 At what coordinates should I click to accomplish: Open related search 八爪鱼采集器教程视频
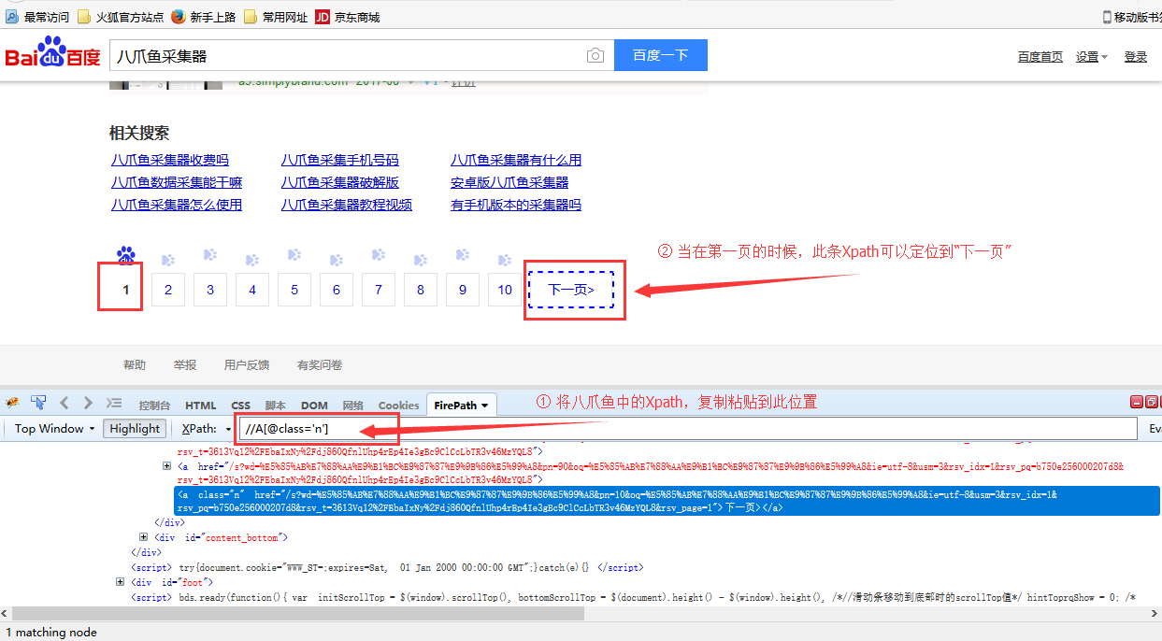[347, 205]
